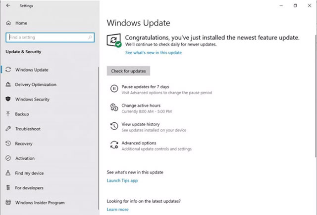Click 'See updates installed on your device' text
This screenshot has height=215, width=317.
tap(154, 130)
